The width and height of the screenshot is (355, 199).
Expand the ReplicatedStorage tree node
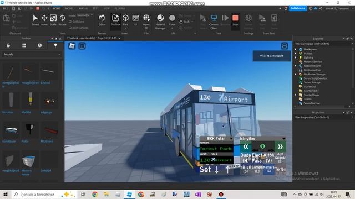(x=296, y=74)
